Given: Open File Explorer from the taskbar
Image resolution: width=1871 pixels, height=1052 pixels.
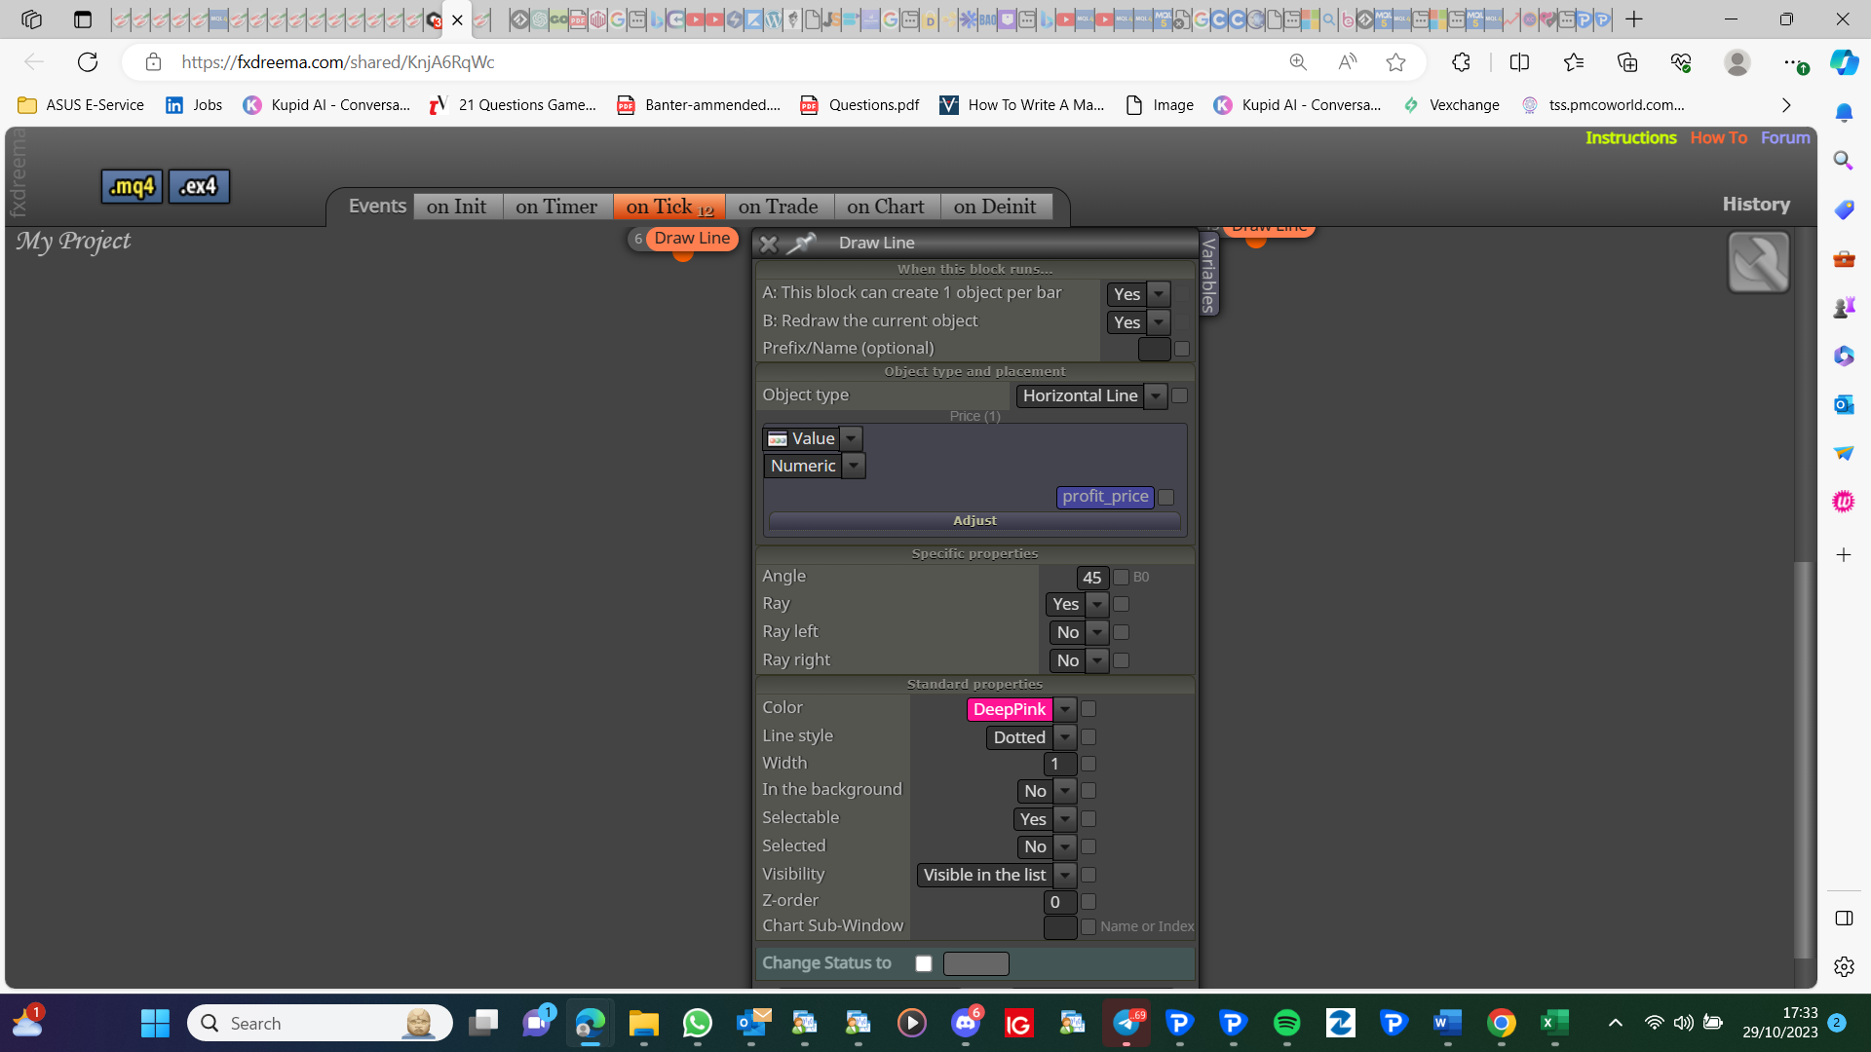Looking at the screenshot, I should click(x=643, y=1023).
